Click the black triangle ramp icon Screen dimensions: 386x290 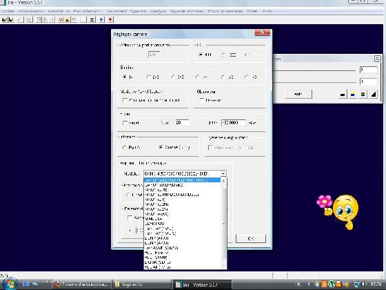[373, 94]
